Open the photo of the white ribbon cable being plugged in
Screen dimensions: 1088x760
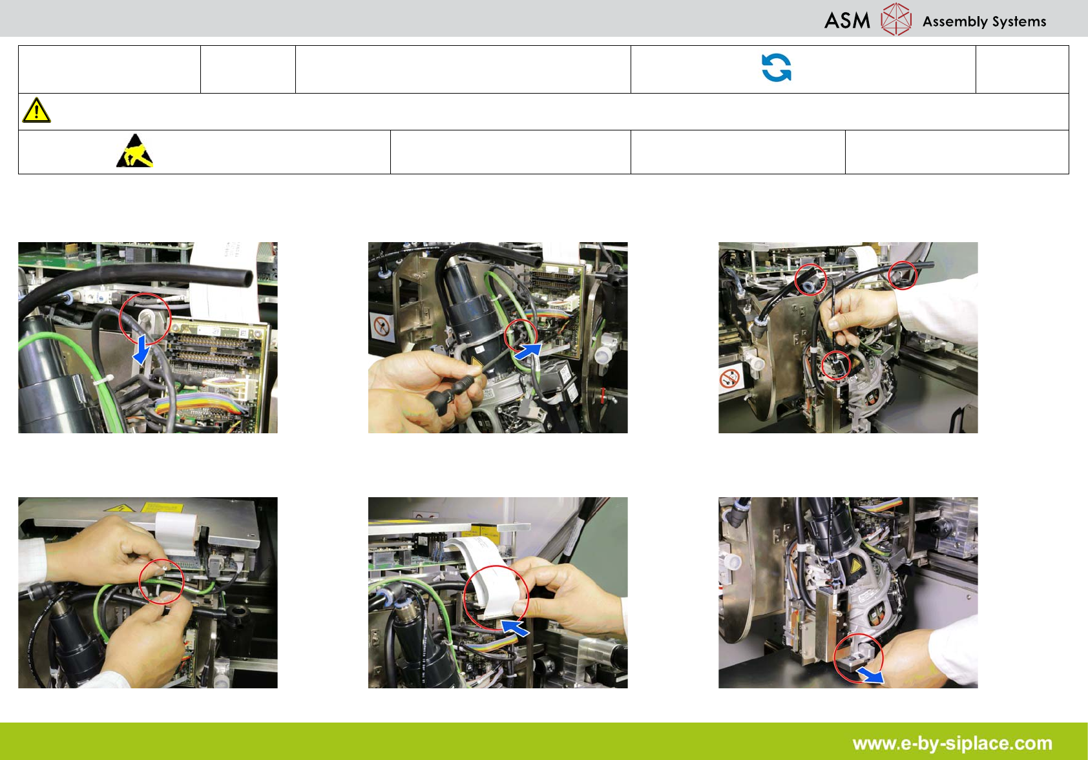coord(497,593)
